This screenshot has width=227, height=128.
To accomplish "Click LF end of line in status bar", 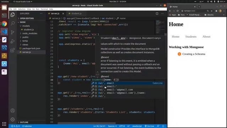I will [128, 126].
